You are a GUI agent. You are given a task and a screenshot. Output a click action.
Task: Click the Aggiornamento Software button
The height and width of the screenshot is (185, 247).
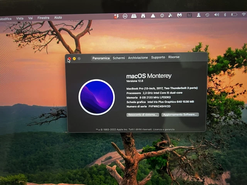coord(180,114)
